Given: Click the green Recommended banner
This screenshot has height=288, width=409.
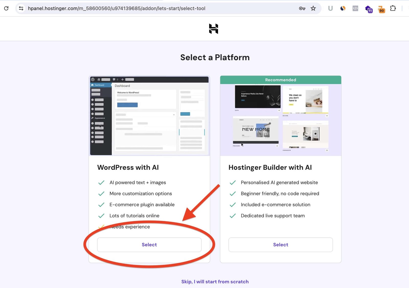Looking at the screenshot, I should tap(281, 80).
